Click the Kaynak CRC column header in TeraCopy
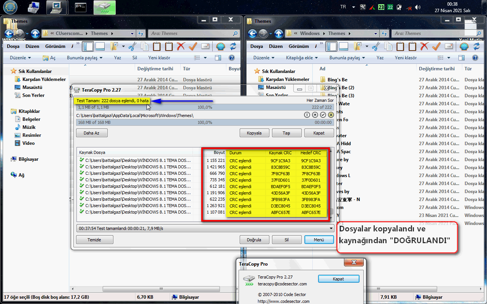The width and height of the screenshot is (487, 304). point(280,153)
